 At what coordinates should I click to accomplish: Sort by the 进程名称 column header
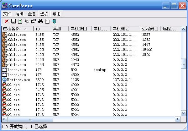[x=18, y=29]
